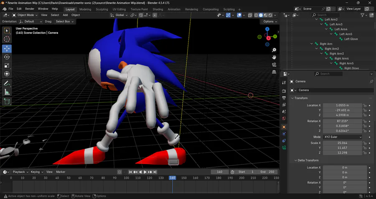Toggle camera view with the camera gizmo icon
The width and height of the screenshot is (376, 199).
tap(274, 65)
